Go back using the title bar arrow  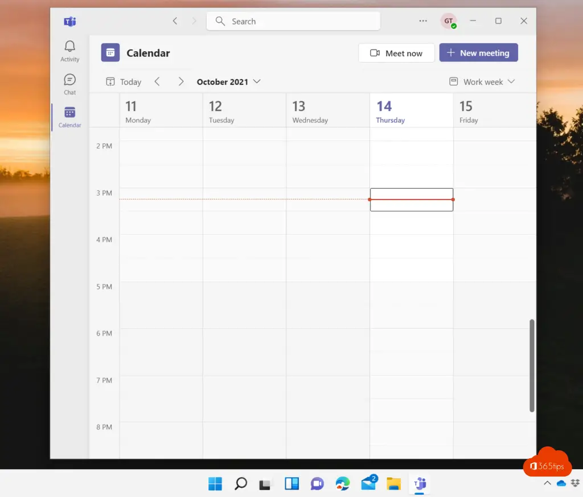click(175, 21)
